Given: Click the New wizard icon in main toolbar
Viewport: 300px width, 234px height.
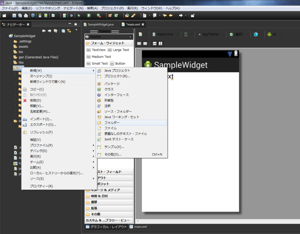Looking at the screenshot, I should pos(4,15).
